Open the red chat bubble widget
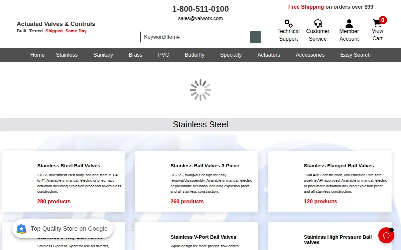Screen dimensions: 401x250 coord(386,235)
